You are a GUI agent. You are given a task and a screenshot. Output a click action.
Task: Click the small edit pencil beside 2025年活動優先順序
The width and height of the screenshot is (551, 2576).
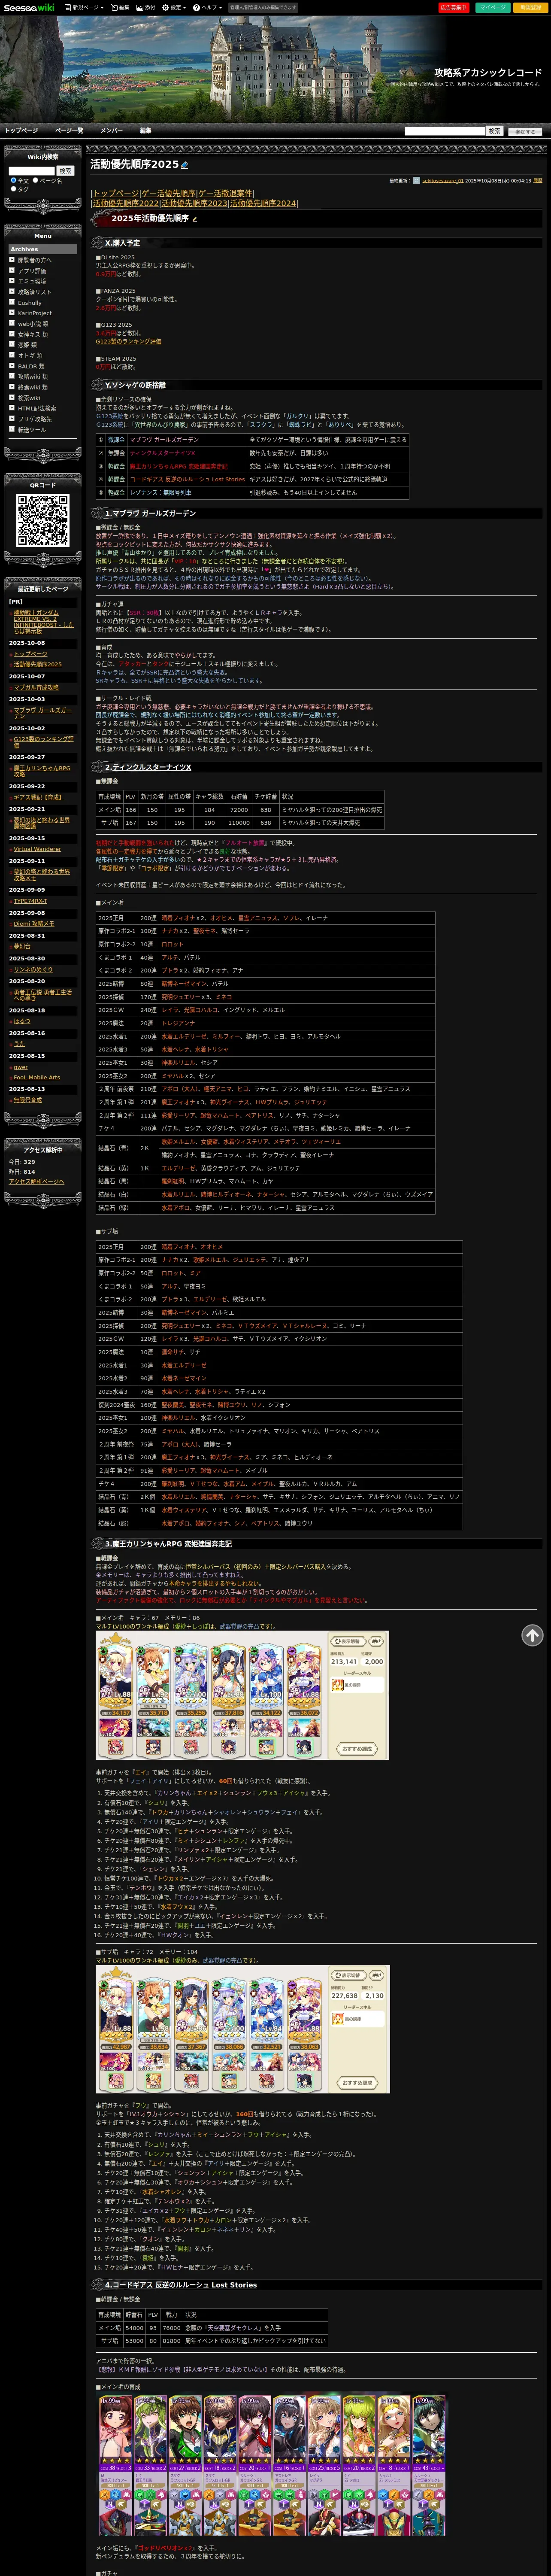click(x=195, y=219)
